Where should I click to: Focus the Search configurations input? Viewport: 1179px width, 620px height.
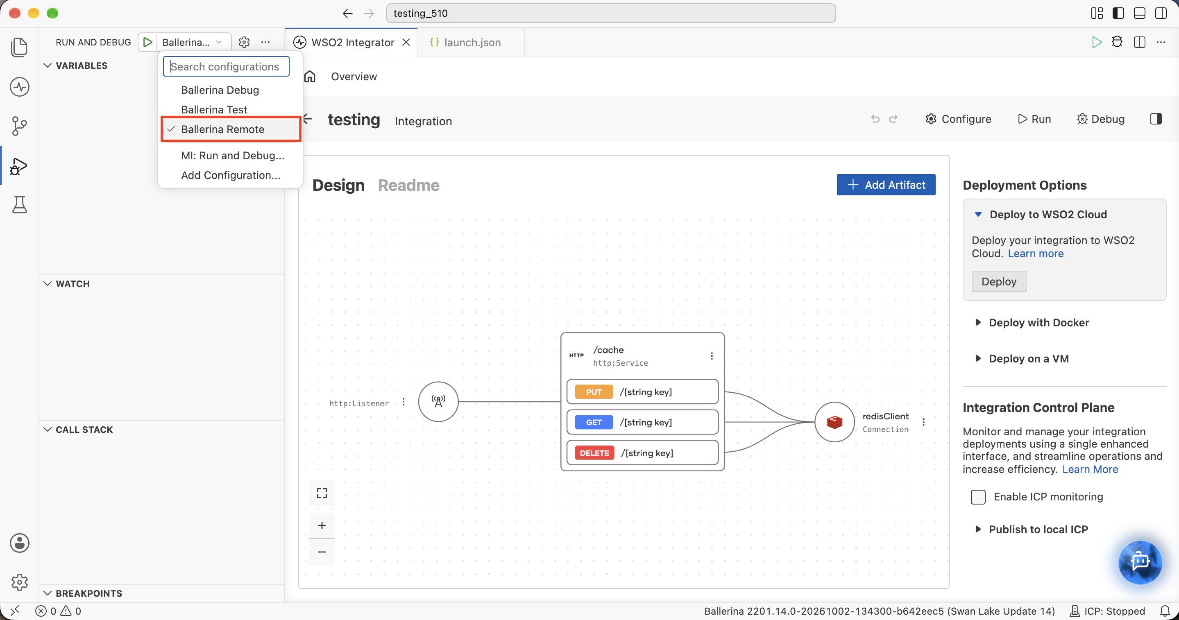(226, 66)
